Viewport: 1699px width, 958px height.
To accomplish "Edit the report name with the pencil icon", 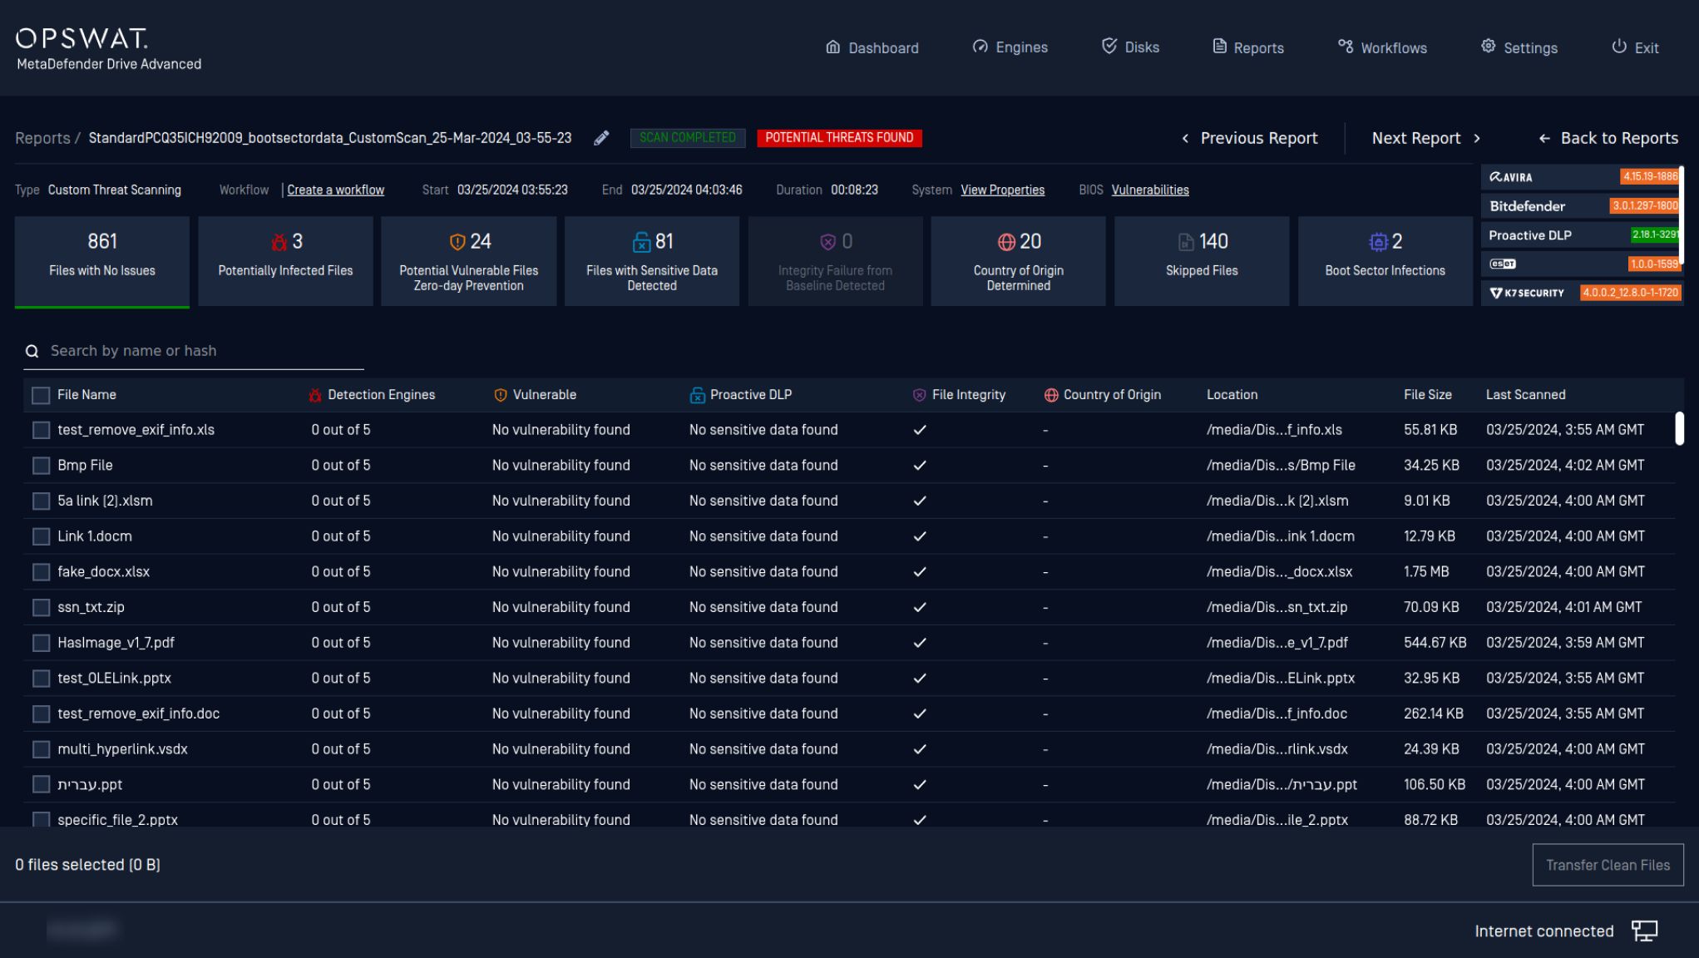I will pos(601,138).
